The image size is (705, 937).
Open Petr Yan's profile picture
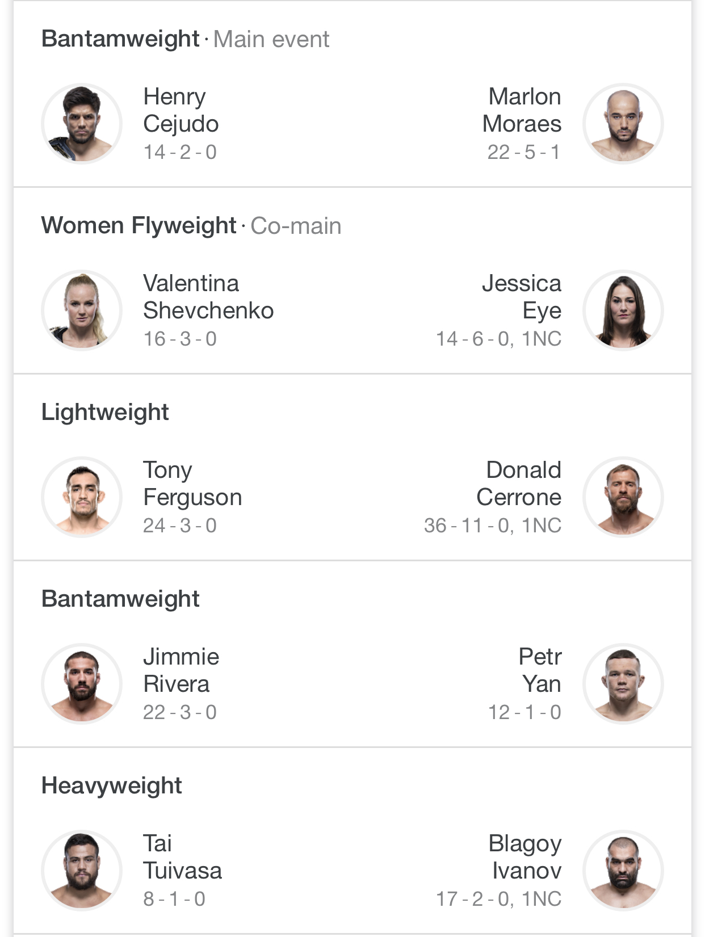coord(623,684)
